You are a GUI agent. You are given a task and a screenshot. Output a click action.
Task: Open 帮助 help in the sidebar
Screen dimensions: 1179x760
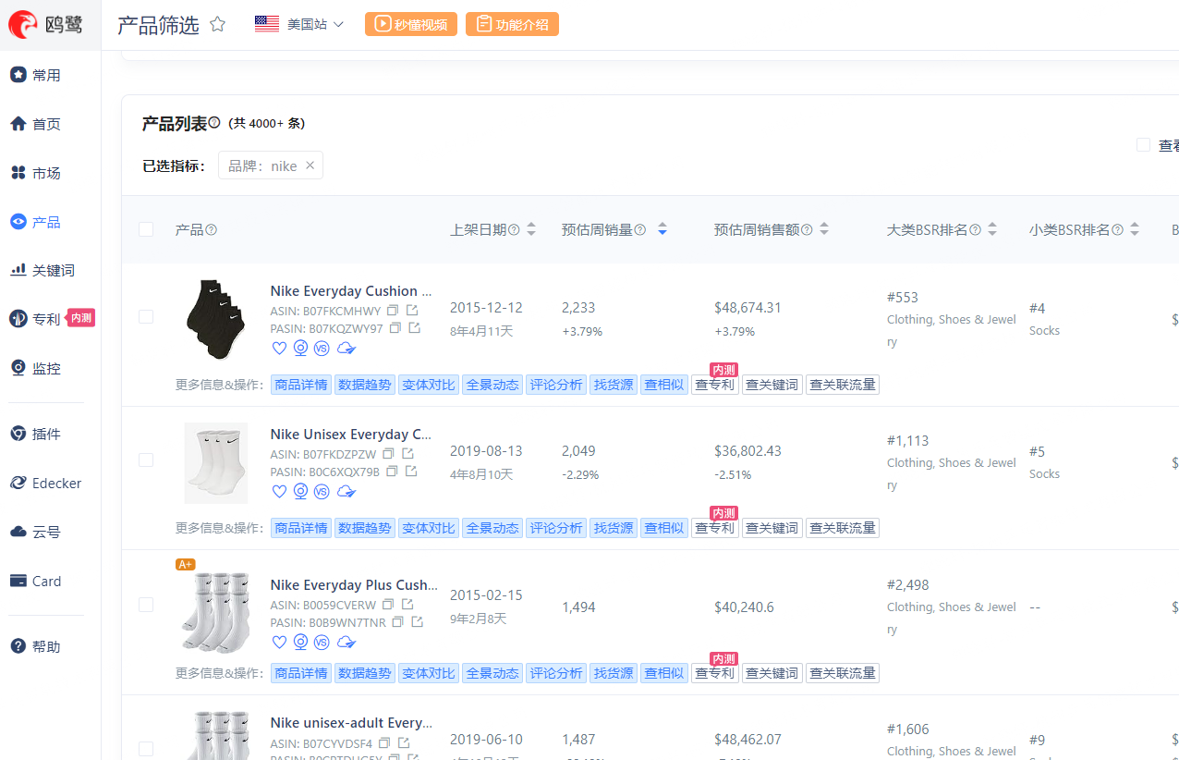(35, 646)
